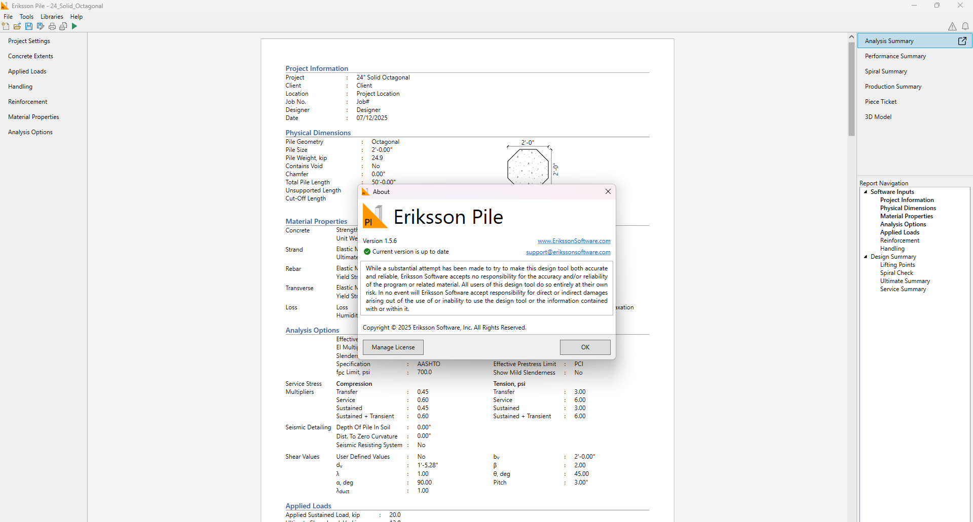
Task: Navigate to Project Information in report tree
Action: (x=907, y=200)
